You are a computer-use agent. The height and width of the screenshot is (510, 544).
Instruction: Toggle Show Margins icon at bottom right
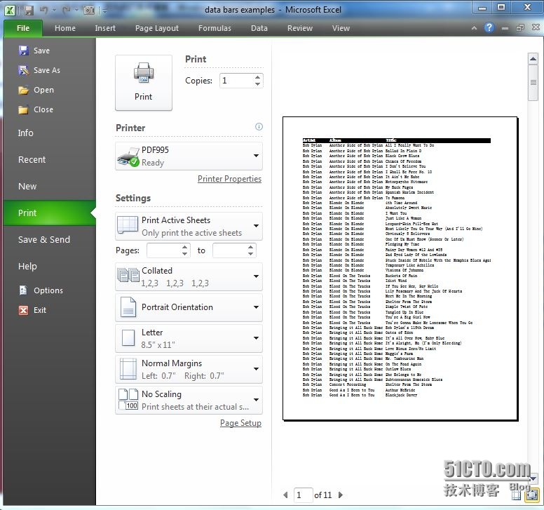[x=516, y=495]
